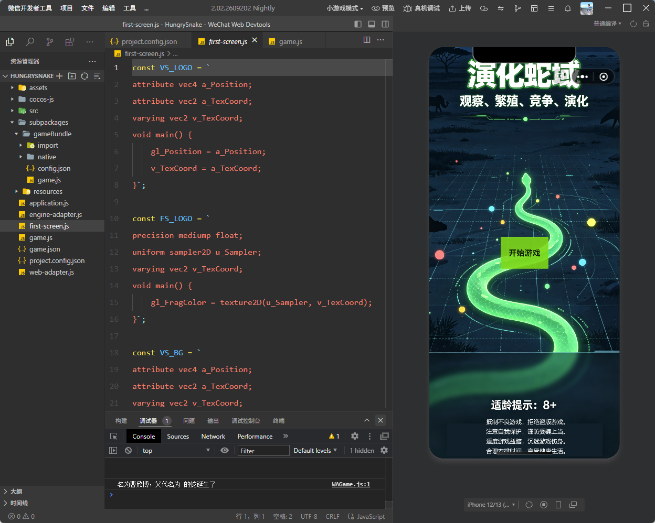Open the console settings gear icon

384,450
